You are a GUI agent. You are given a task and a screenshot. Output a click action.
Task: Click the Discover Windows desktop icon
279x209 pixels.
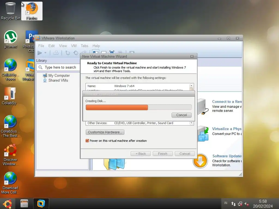pyautogui.click(x=11, y=155)
